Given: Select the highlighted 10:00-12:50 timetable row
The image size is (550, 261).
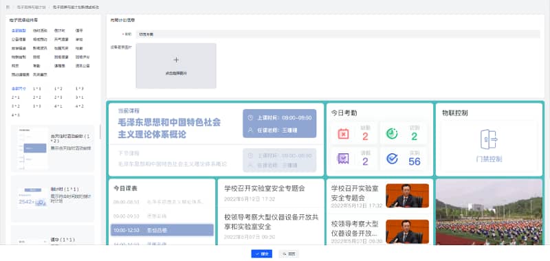Looking at the screenshot, I should [162, 230].
